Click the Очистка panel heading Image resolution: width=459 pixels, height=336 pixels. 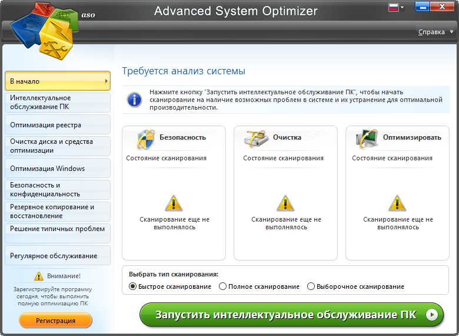(x=287, y=137)
